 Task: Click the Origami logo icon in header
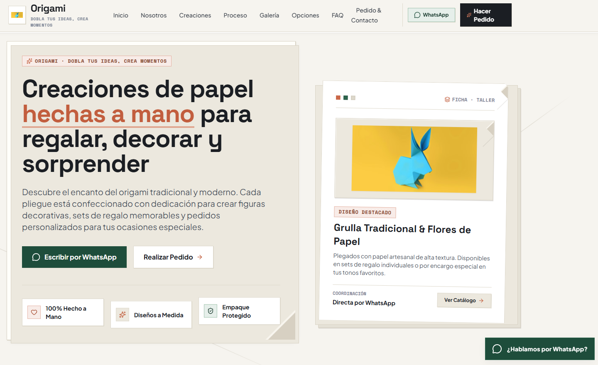coord(17,15)
